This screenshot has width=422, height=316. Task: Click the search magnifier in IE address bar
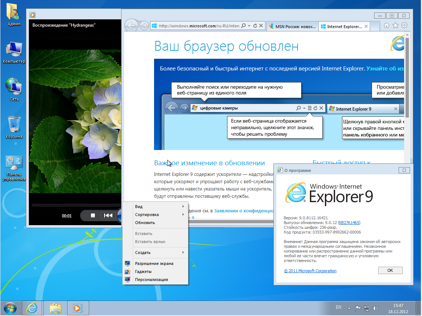coord(243,26)
